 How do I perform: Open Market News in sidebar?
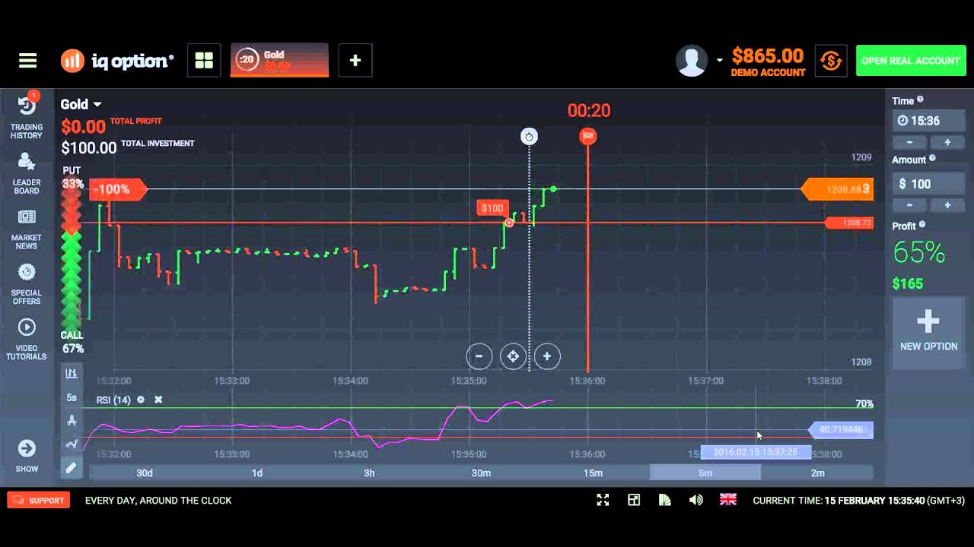pos(26,229)
